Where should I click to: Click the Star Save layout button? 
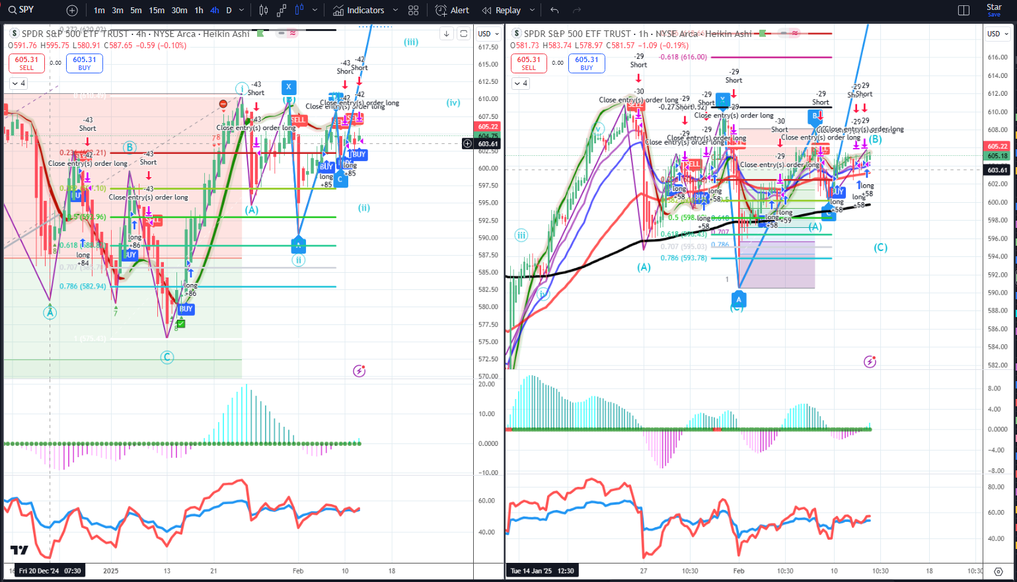pyautogui.click(x=994, y=10)
